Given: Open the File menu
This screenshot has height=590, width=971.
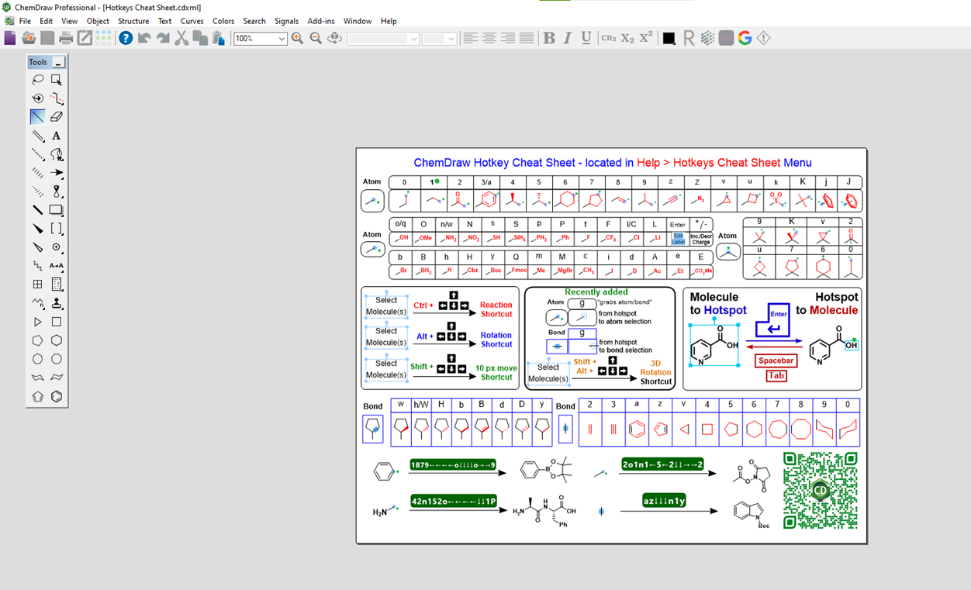Looking at the screenshot, I should click(25, 21).
